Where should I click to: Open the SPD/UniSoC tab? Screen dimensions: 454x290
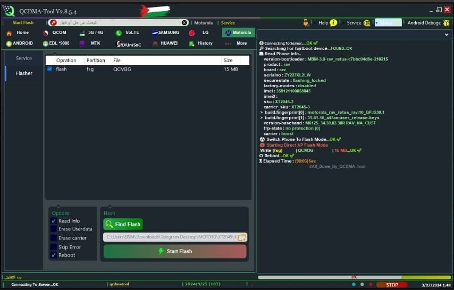129,44
